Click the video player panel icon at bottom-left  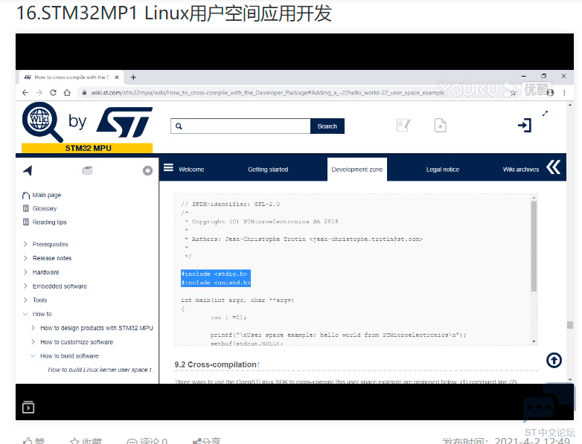[28, 407]
